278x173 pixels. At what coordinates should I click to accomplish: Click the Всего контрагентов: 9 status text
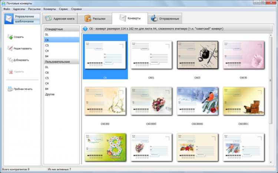(16, 169)
